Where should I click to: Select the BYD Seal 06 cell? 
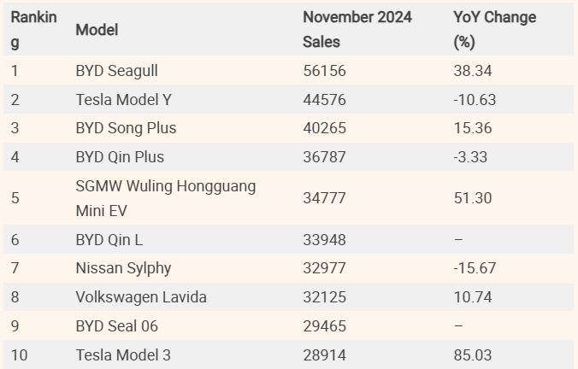coord(116,326)
